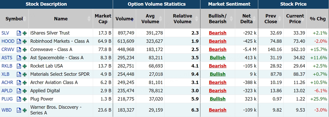Sort table by Prev Close column
Image resolution: width=329 pixels, height=117 pixels.
coord(271,19)
